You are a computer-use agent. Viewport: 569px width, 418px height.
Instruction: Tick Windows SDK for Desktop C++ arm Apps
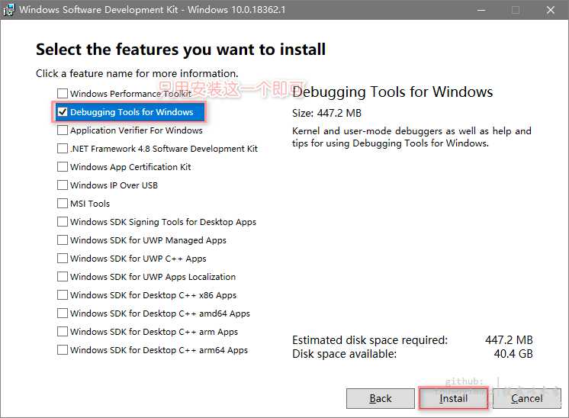coord(63,332)
